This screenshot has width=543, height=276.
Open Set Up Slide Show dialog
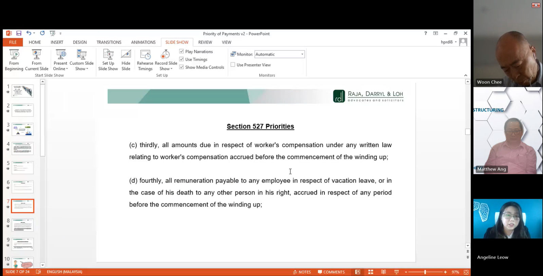[108, 60]
